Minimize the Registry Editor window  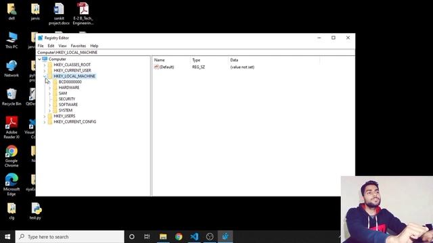319,38
